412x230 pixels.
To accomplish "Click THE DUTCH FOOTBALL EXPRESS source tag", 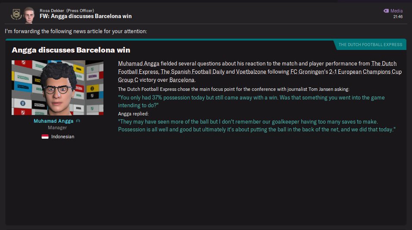I will (370, 45).
